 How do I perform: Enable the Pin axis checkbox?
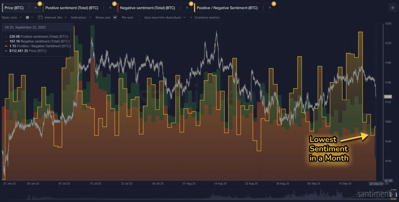(138, 17)
